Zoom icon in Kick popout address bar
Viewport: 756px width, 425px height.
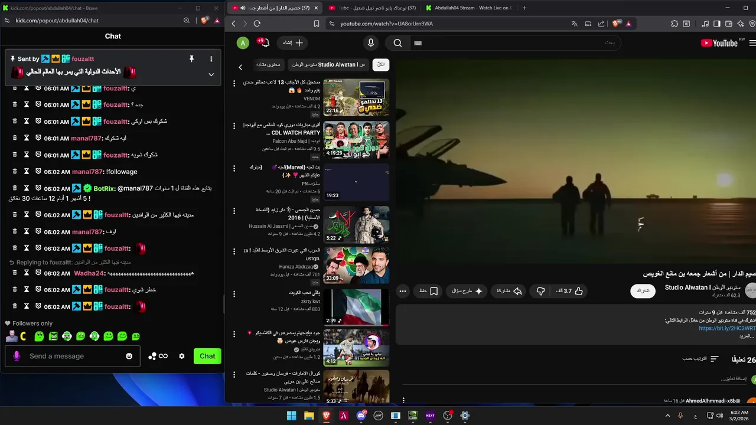pos(187,20)
